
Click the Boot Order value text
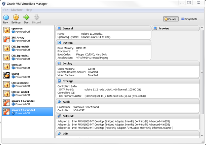coord(91,54)
